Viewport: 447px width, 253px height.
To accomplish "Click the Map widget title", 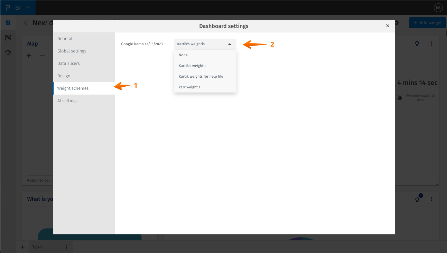I will (32, 44).
